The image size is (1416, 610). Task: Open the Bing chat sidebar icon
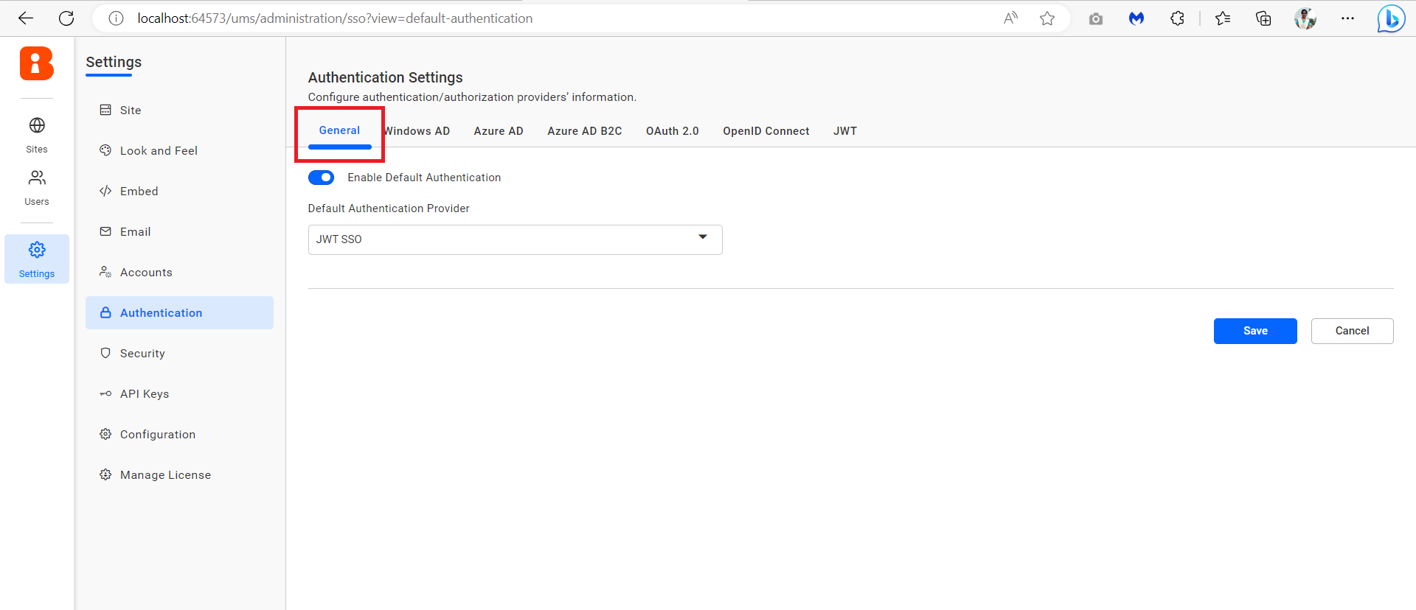click(1391, 18)
